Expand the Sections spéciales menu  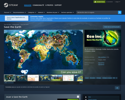click(67, 12)
